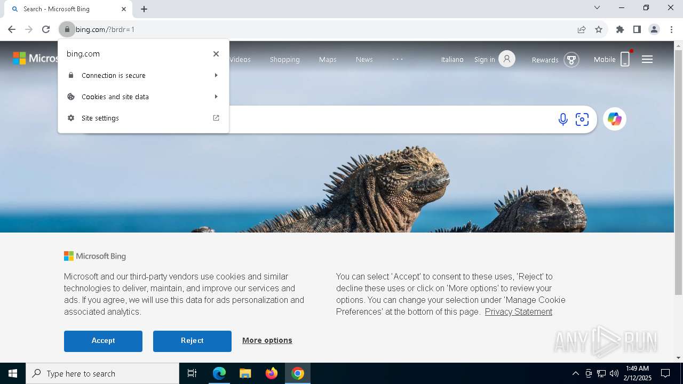The width and height of the screenshot is (683, 384).
Task: Close the bing.com site info popup
Action: click(216, 54)
